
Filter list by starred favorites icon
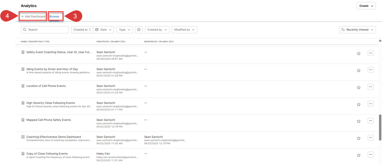coord(138,30)
